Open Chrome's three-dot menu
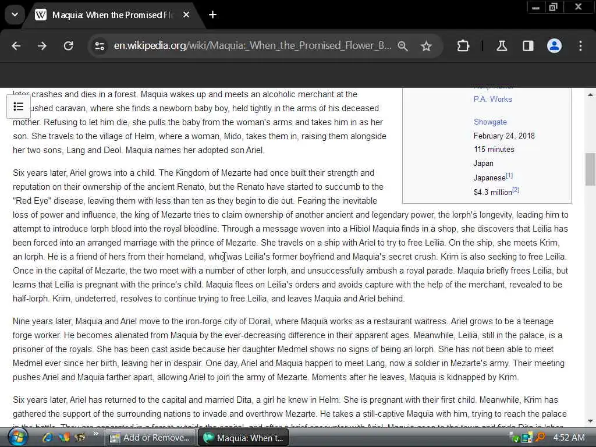Image resolution: width=596 pixels, height=447 pixels. coord(580,46)
